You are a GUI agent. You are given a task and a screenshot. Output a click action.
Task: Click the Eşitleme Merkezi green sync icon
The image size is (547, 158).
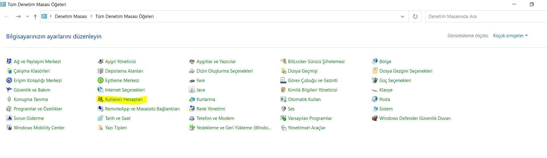tap(100, 80)
